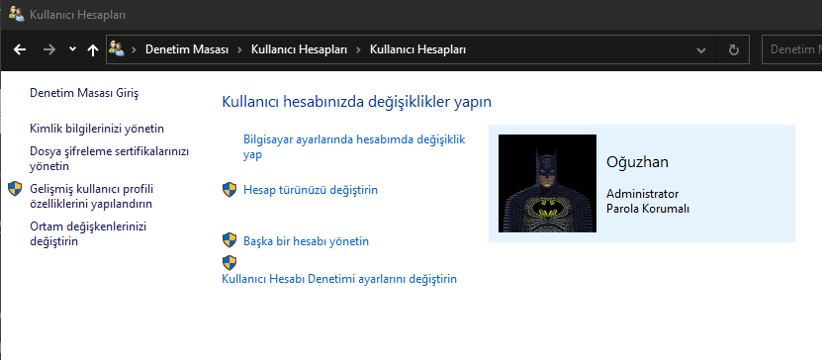The height and width of the screenshot is (360, 822).
Task: Click the Batman account picture
Action: [547, 183]
